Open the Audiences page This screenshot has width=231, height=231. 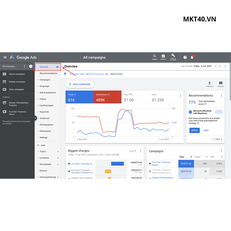45,118
